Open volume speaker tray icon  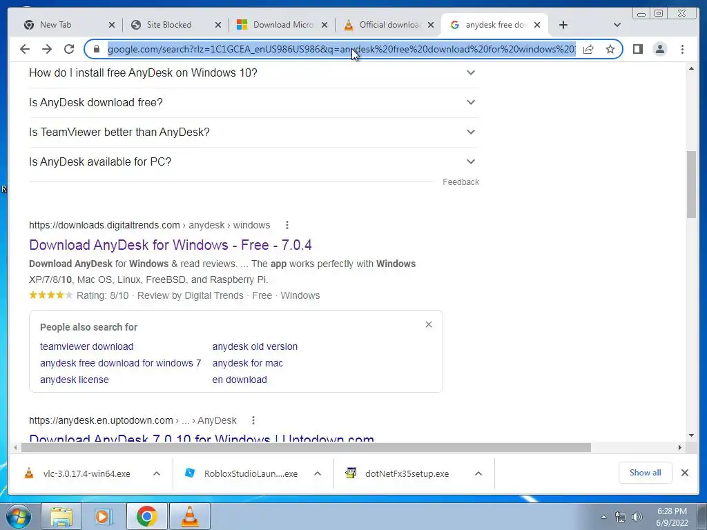[637, 517]
